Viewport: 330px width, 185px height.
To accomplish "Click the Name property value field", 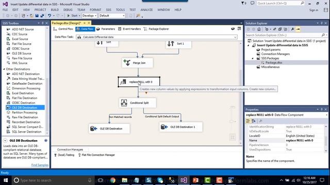I will (305, 140).
